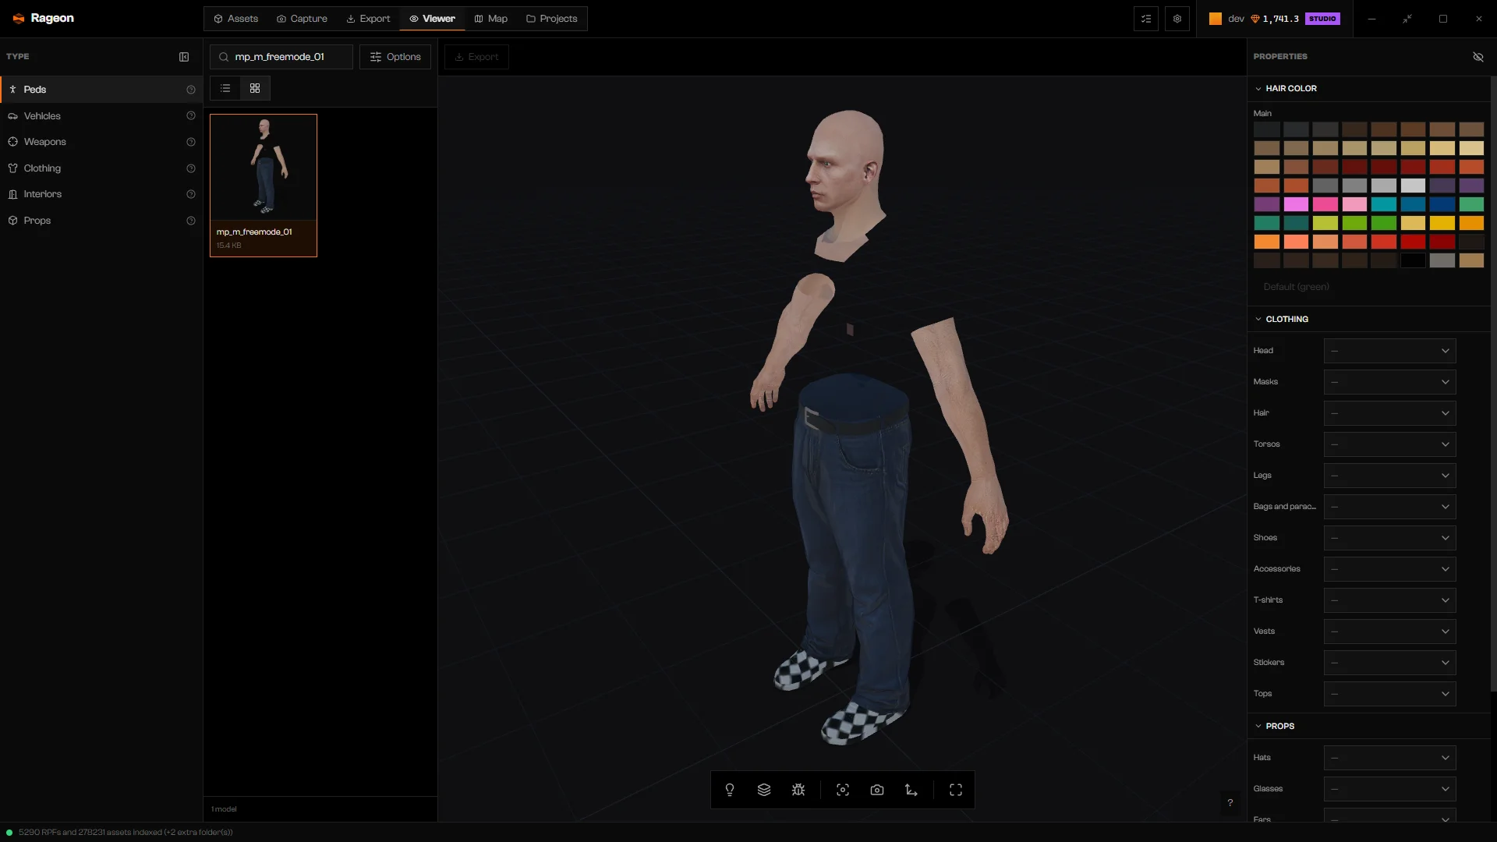Click the bug debug icon in viewer toolbar
The height and width of the screenshot is (842, 1497).
click(798, 790)
